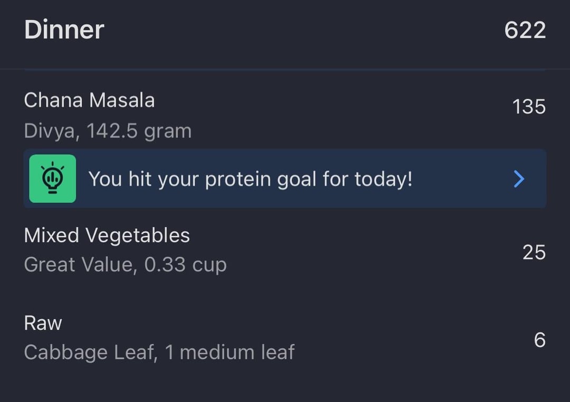Click the 25 calorie value
The width and height of the screenshot is (570, 402).
[534, 252]
